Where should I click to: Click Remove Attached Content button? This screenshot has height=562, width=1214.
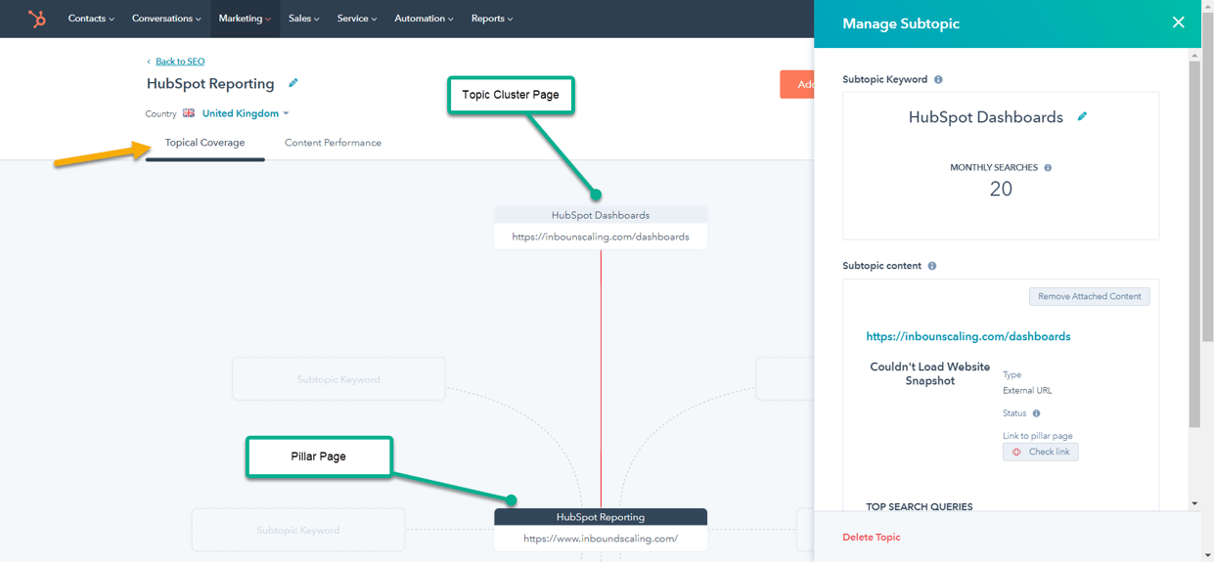[x=1089, y=296]
